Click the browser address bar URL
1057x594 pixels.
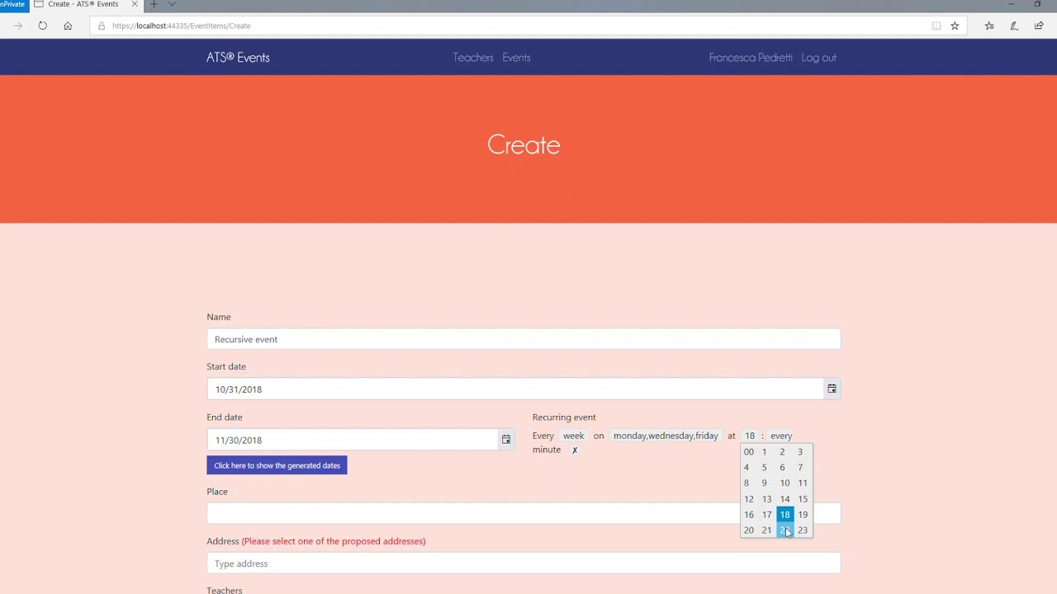(182, 26)
